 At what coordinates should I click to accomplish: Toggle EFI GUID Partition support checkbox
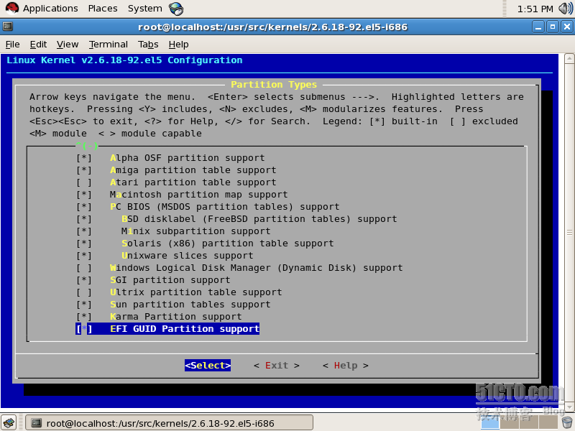click(84, 329)
